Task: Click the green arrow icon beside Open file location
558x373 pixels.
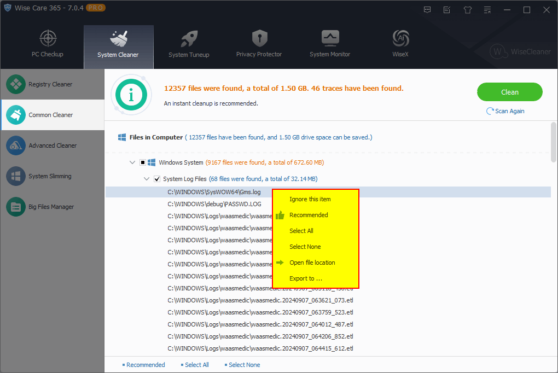Action: tap(280, 263)
